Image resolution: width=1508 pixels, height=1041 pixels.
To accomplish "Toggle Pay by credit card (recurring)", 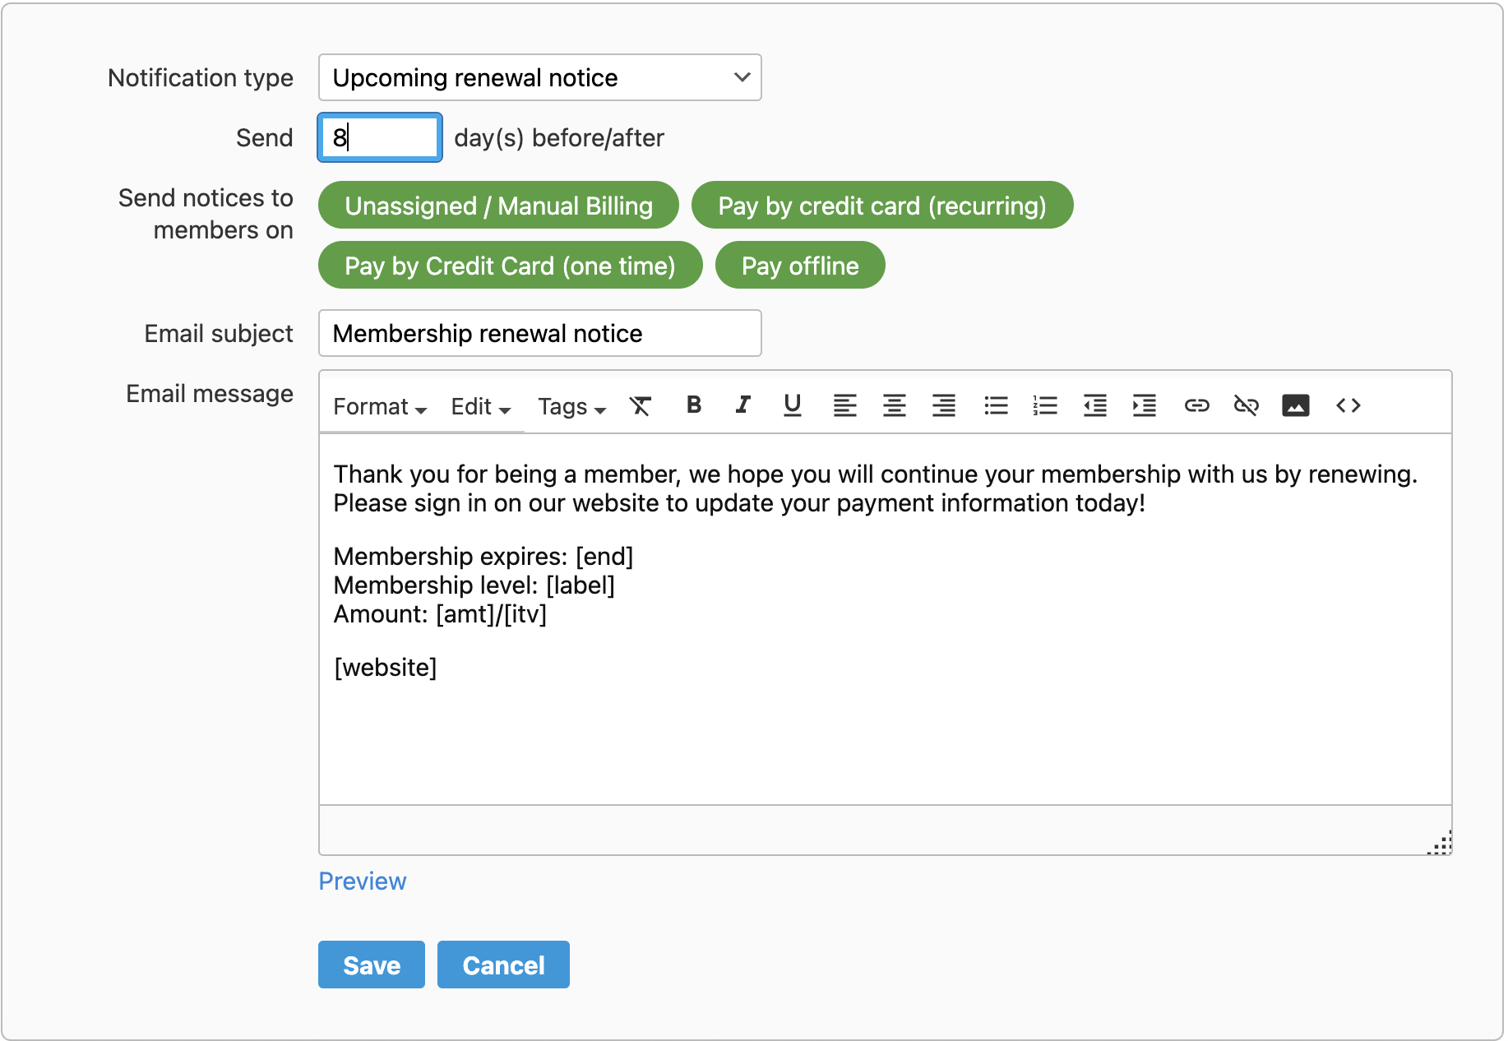I will (x=881, y=206).
